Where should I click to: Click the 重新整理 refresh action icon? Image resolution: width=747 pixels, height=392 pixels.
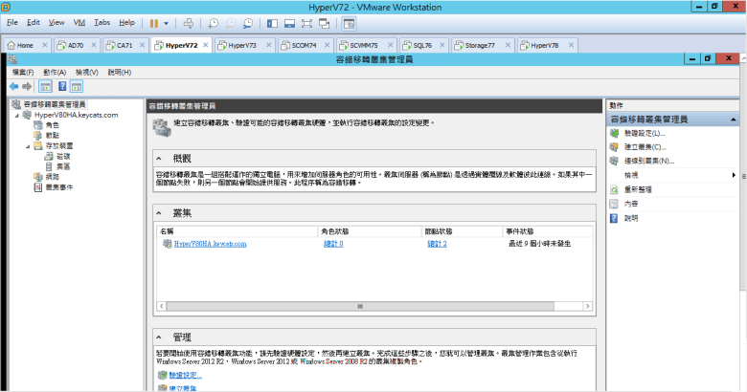pos(614,190)
